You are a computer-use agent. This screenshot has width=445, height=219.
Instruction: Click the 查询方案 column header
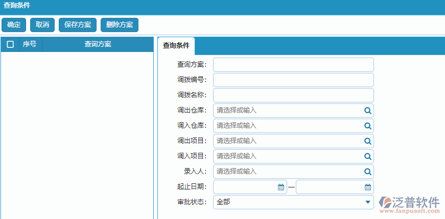coord(98,44)
